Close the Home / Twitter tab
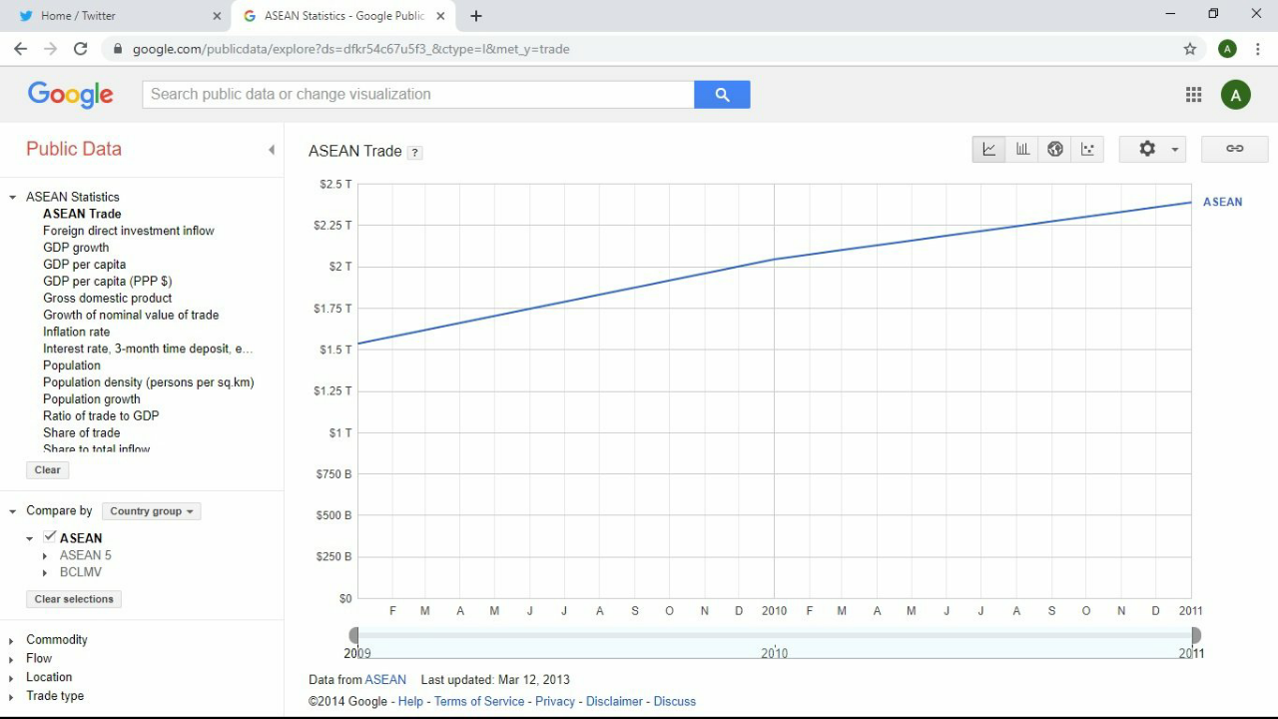 [x=217, y=16]
